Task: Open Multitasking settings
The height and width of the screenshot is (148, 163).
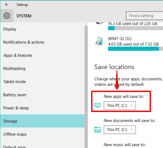Action: pyautogui.click(x=42, y=68)
